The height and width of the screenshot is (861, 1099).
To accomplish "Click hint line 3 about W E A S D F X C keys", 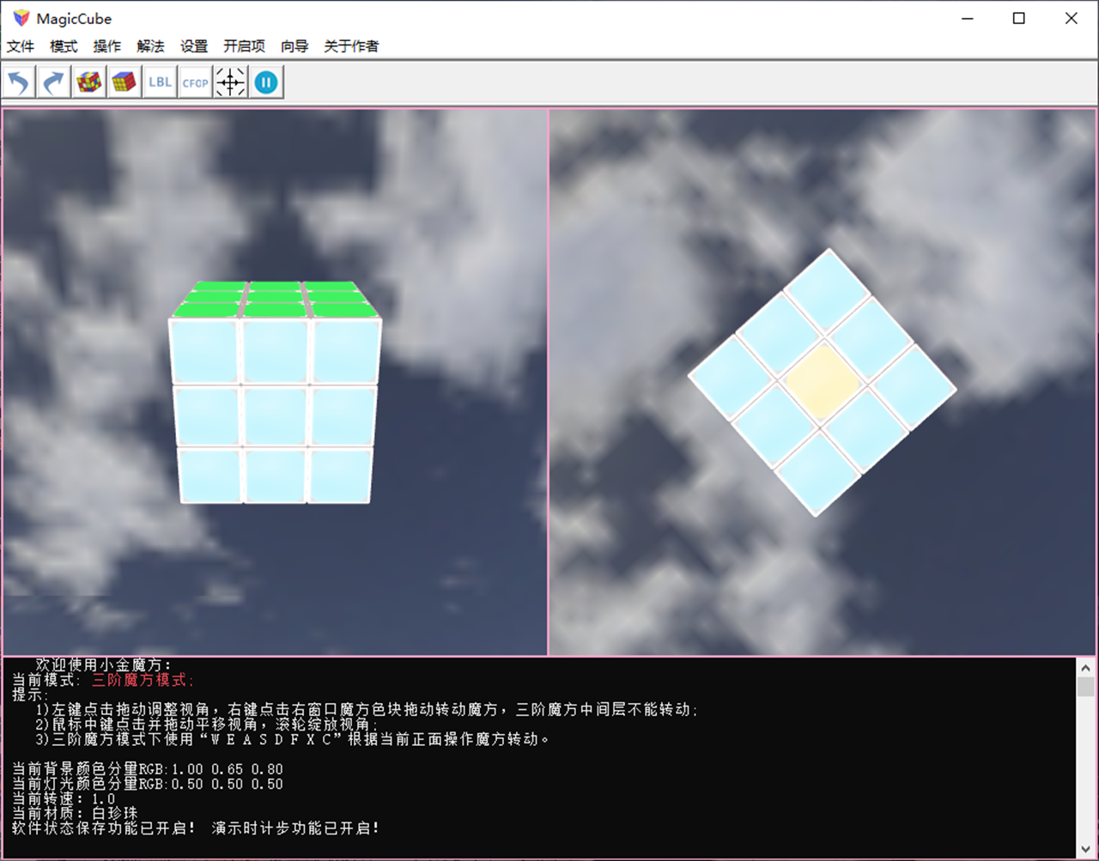I will [x=292, y=739].
